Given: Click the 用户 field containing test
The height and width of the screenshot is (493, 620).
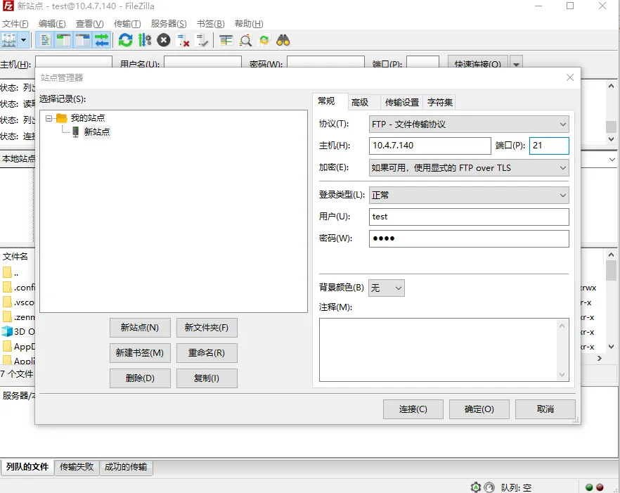Looking at the screenshot, I should [469, 217].
